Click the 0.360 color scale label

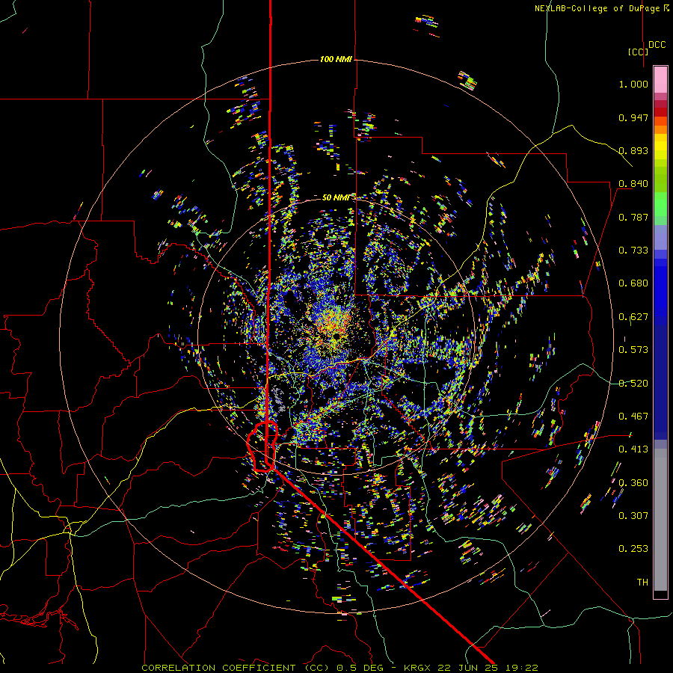[x=633, y=483]
